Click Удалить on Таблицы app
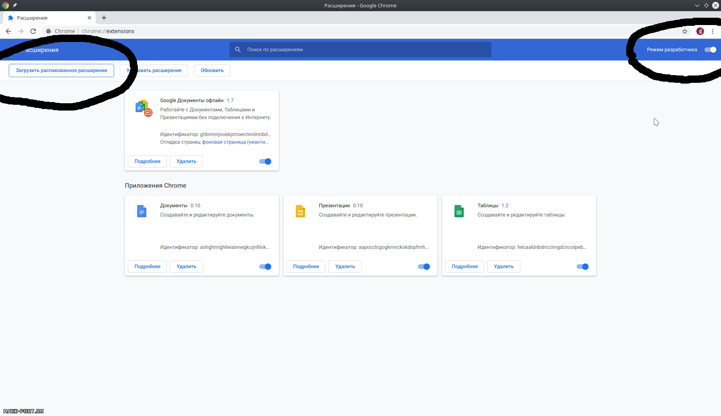721x416 pixels. point(504,267)
